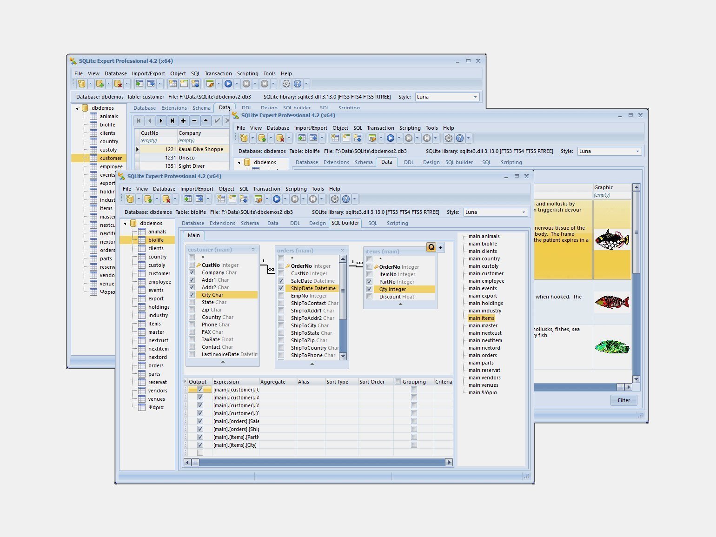The height and width of the screenshot is (537, 716).
Task: Click the new table icon in the front window toolbar
Action: 221,199
